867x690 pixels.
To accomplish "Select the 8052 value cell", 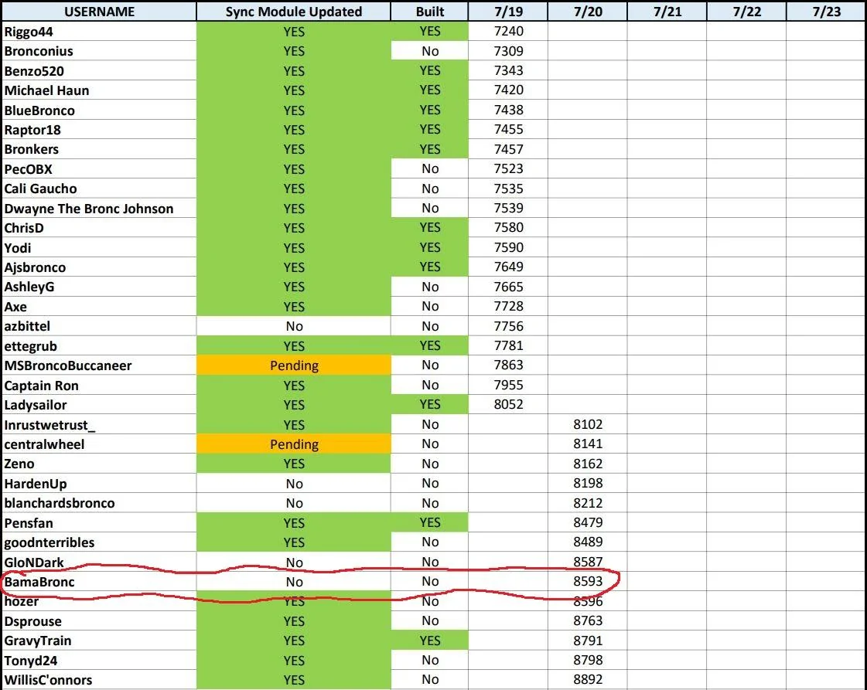I will tap(508, 405).
